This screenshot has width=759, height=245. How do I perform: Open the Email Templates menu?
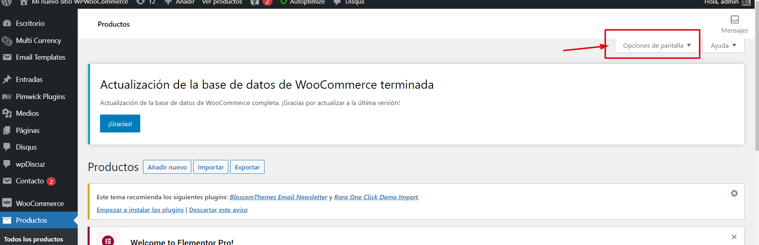click(x=41, y=57)
